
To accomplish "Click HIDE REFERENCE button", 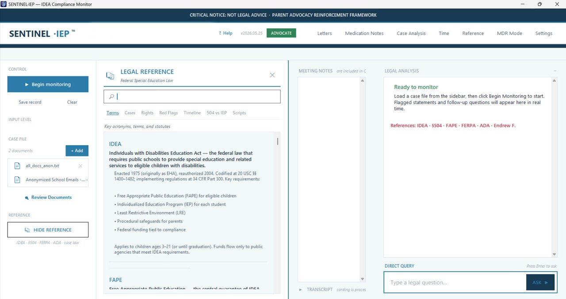I will click(48, 230).
